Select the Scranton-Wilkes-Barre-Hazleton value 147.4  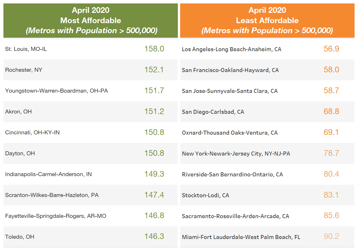pyautogui.click(x=154, y=195)
